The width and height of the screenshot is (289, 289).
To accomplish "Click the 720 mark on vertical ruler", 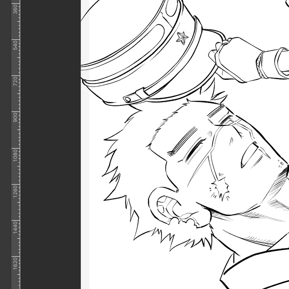I will [16, 81].
